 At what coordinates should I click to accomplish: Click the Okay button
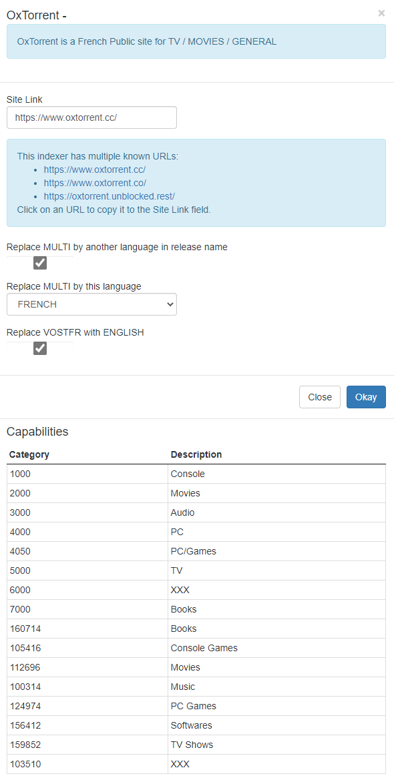366,397
